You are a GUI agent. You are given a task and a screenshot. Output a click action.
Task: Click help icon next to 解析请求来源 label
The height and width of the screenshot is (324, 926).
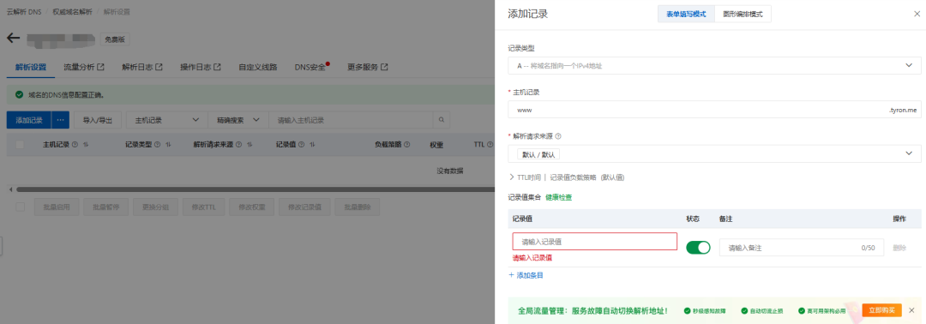[558, 135]
